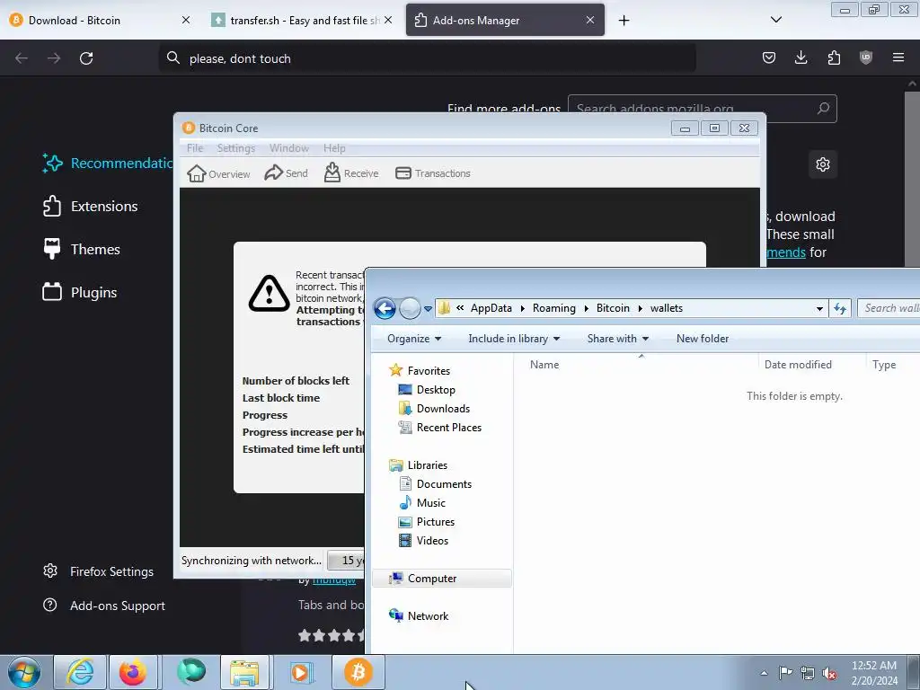
Task: Expand Roaming breadcrumb arrow
Action: tap(586, 309)
